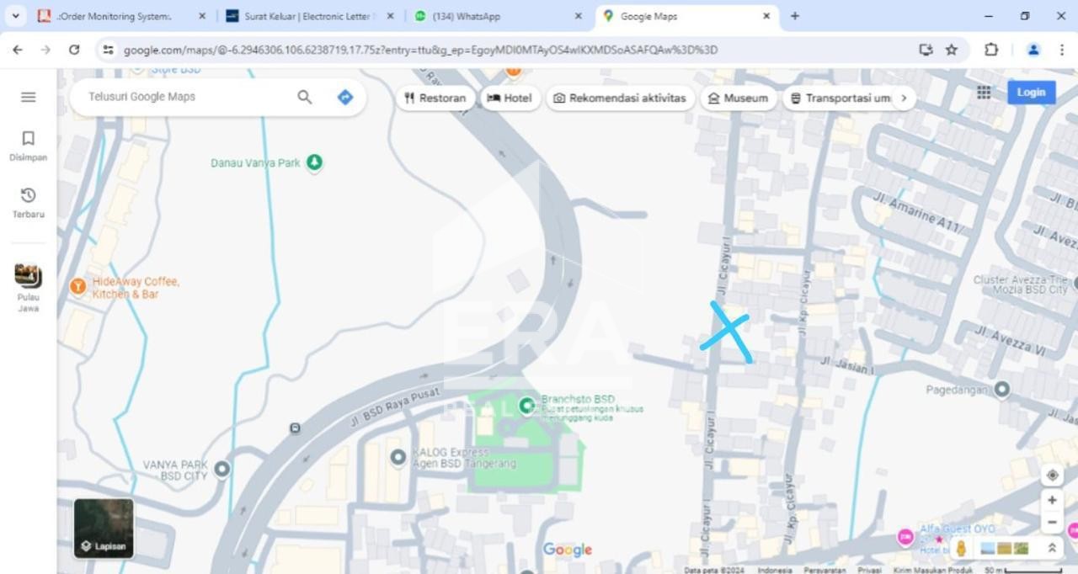1078x574 pixels.
Task: Show more category chips with the arrow
Action: (x=904, y=98)
